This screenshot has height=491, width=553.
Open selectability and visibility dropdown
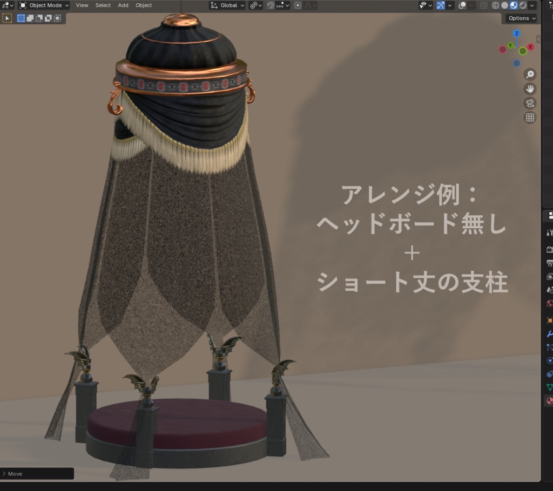coord(426,5)
